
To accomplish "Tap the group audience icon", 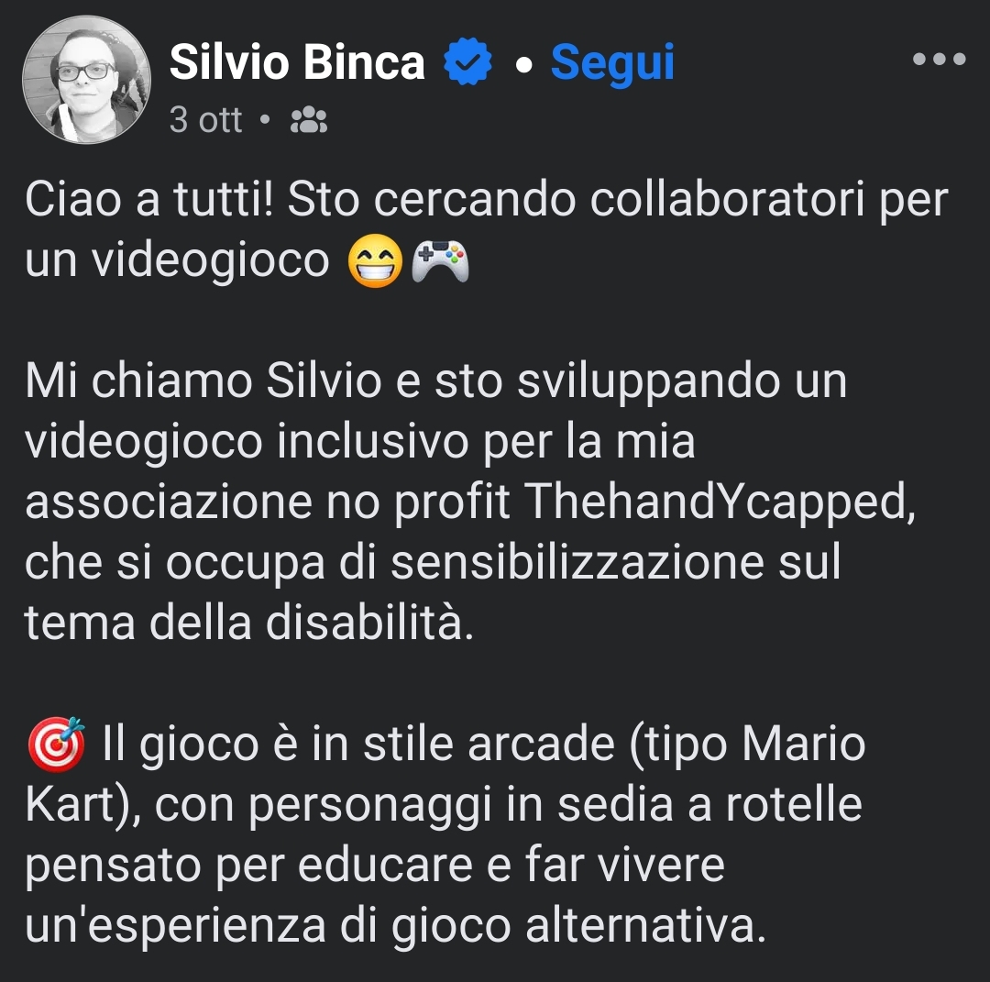I will [309, 120].
